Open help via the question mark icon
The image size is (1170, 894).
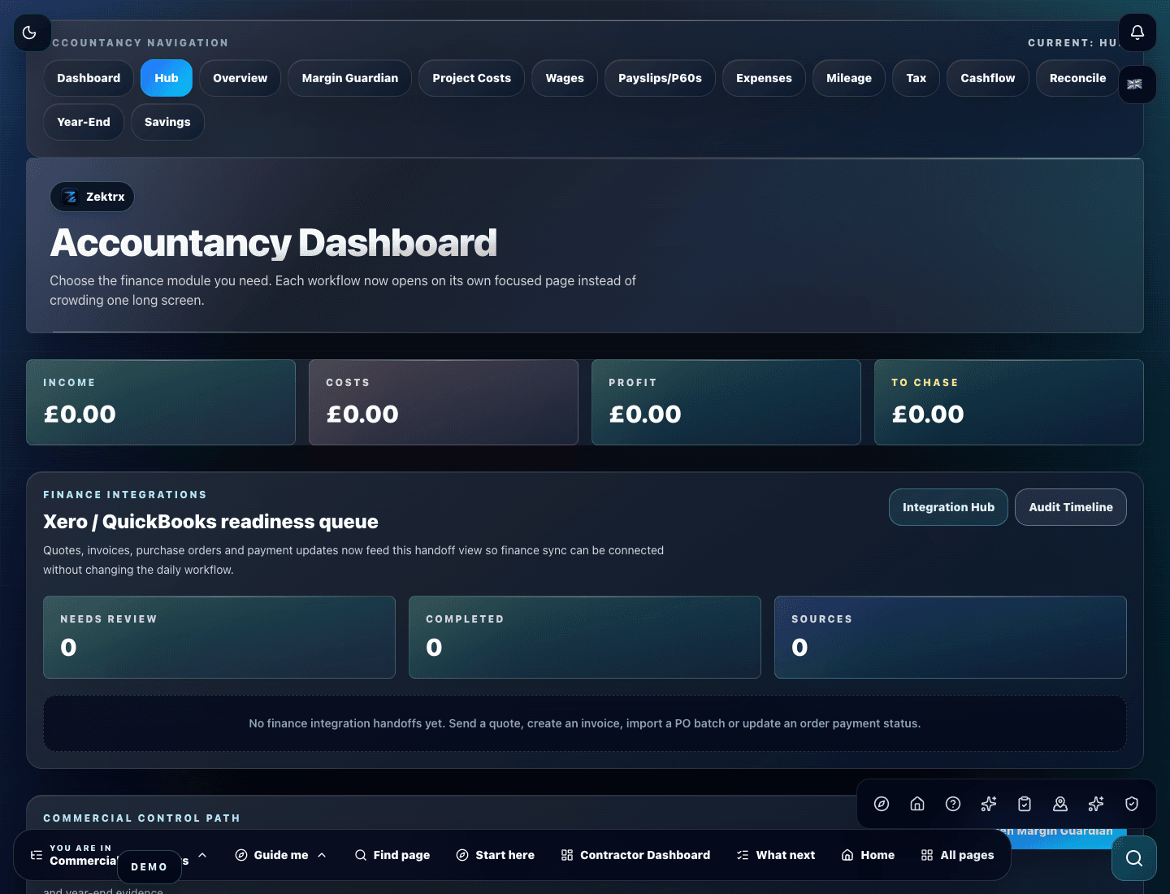(953, 804)
